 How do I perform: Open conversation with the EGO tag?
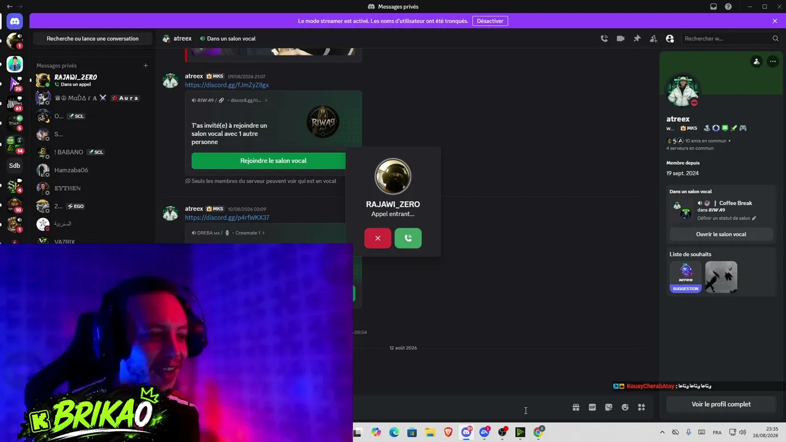(x=92, y=206)
